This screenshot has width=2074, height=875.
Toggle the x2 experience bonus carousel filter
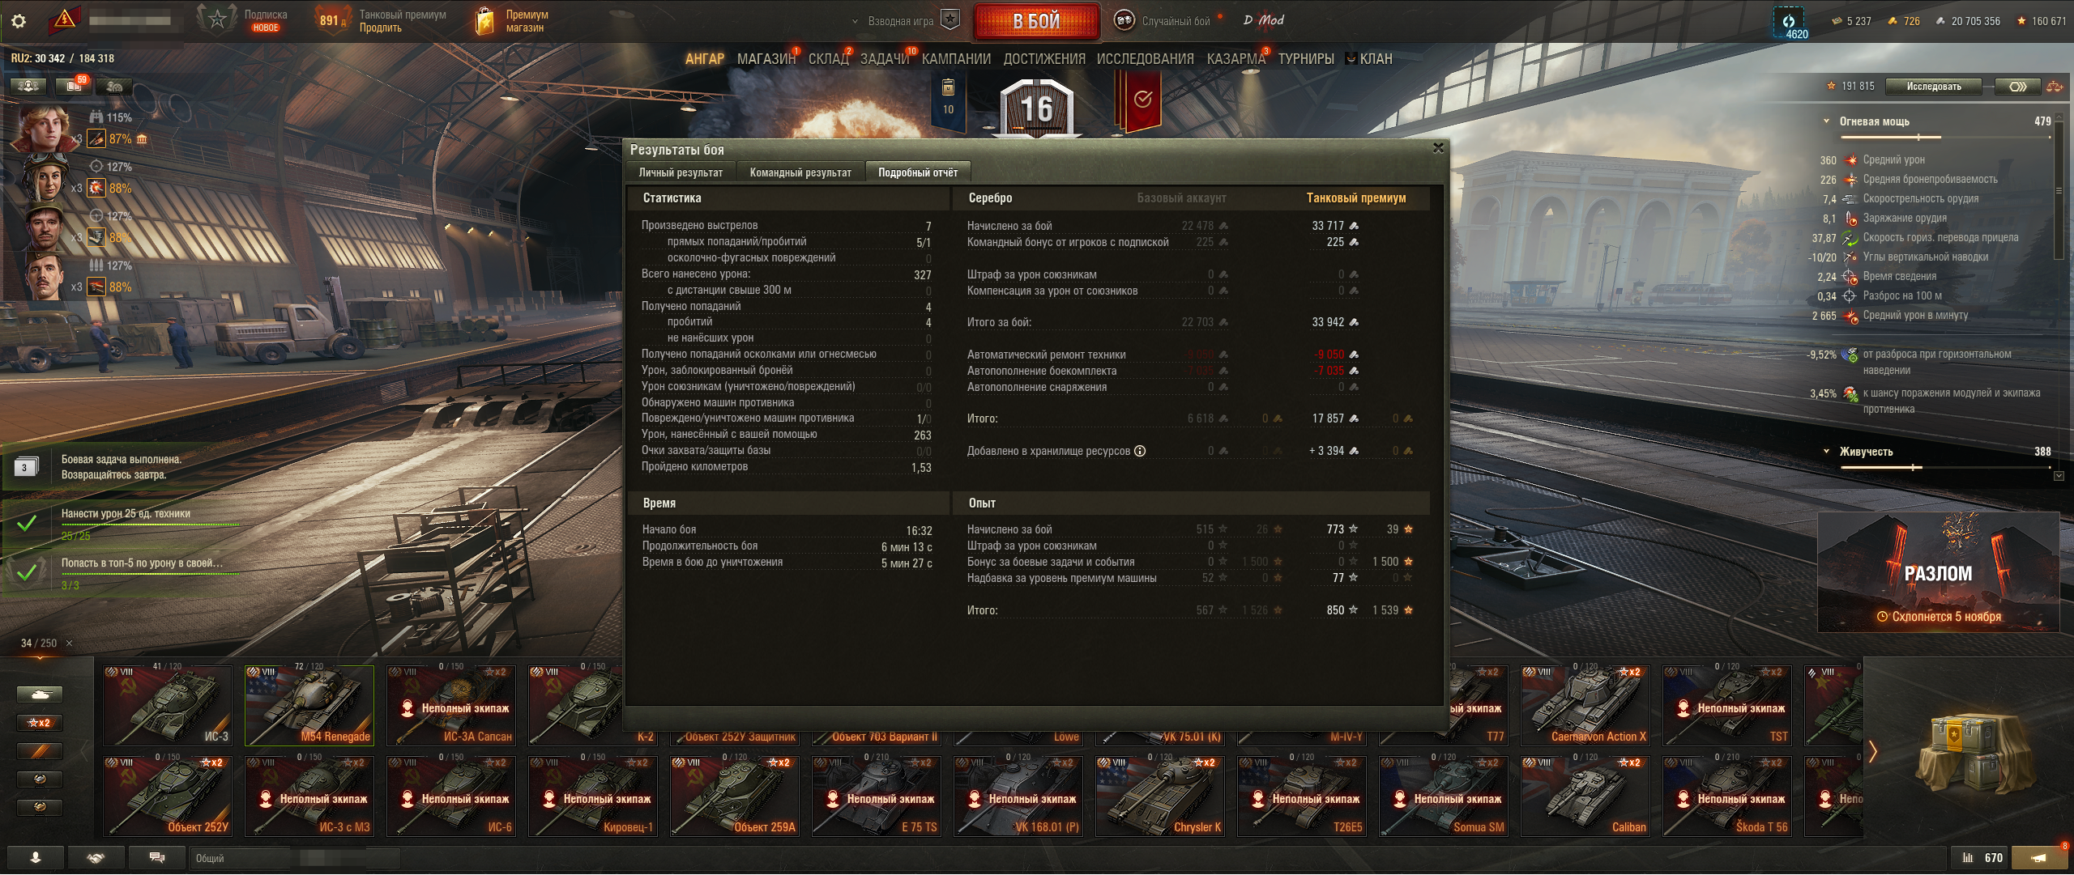coord(40,723)
